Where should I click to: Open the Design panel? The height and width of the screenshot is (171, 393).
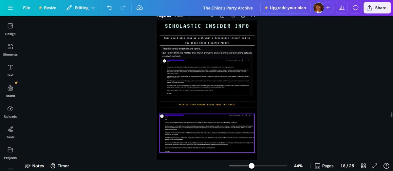[10, 29]
